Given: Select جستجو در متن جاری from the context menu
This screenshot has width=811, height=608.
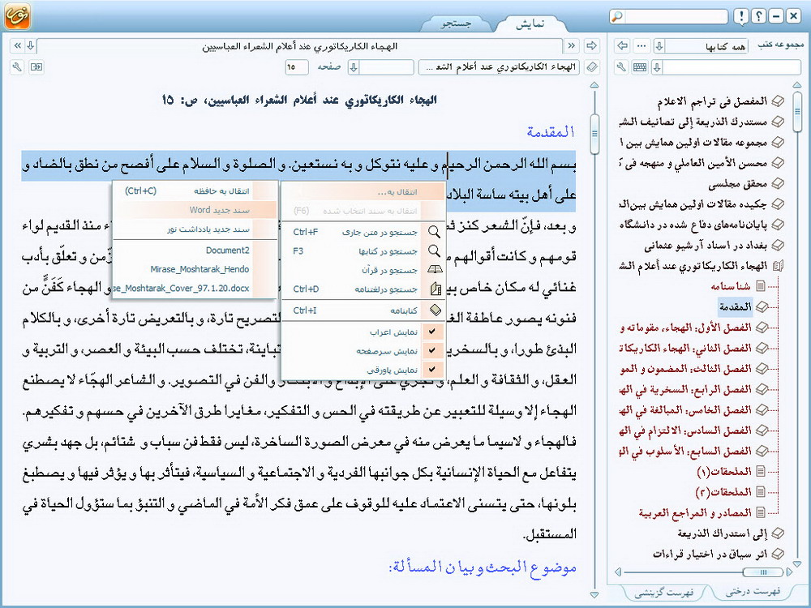Looking at the screenshot, I should point(363,232).
